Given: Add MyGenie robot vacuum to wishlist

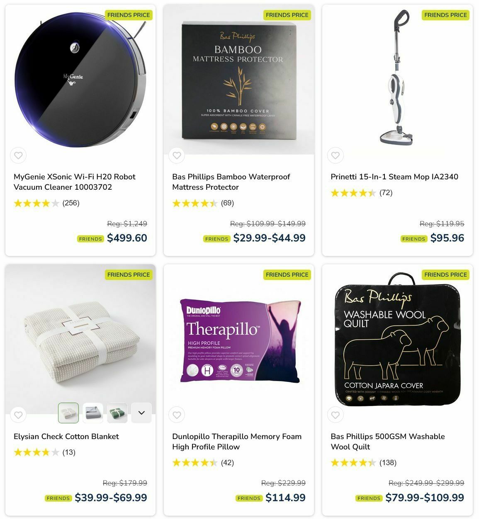Looking at the screenshot, I should coord(18,156).
